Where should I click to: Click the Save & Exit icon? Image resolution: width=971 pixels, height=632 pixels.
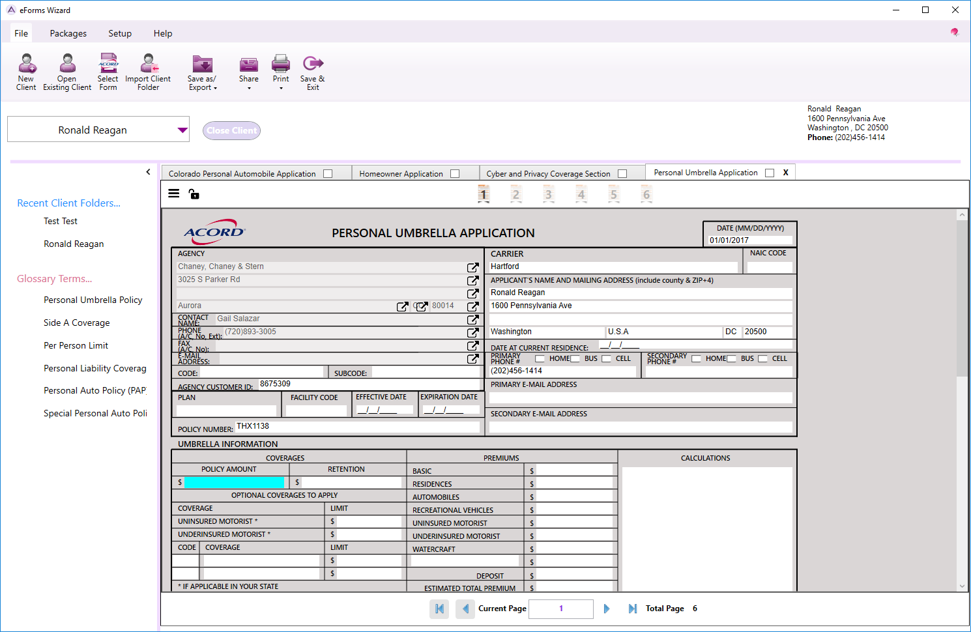click(313, 63)
